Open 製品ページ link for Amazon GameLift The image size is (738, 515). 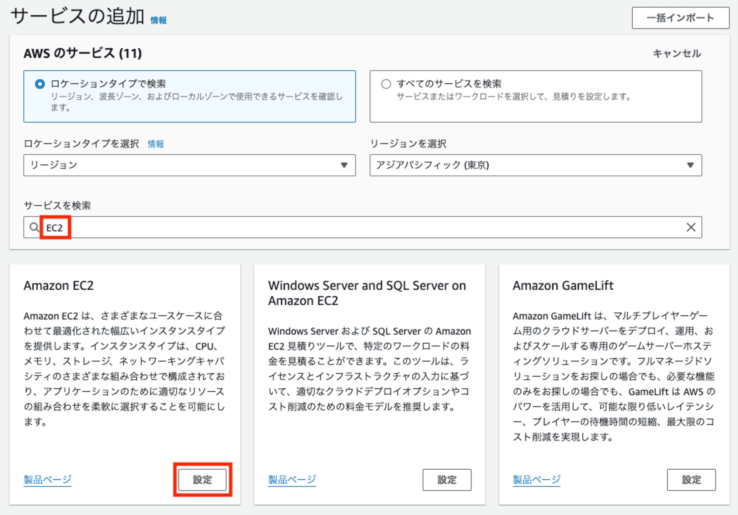pyautogui.click(x=537, y=480)
